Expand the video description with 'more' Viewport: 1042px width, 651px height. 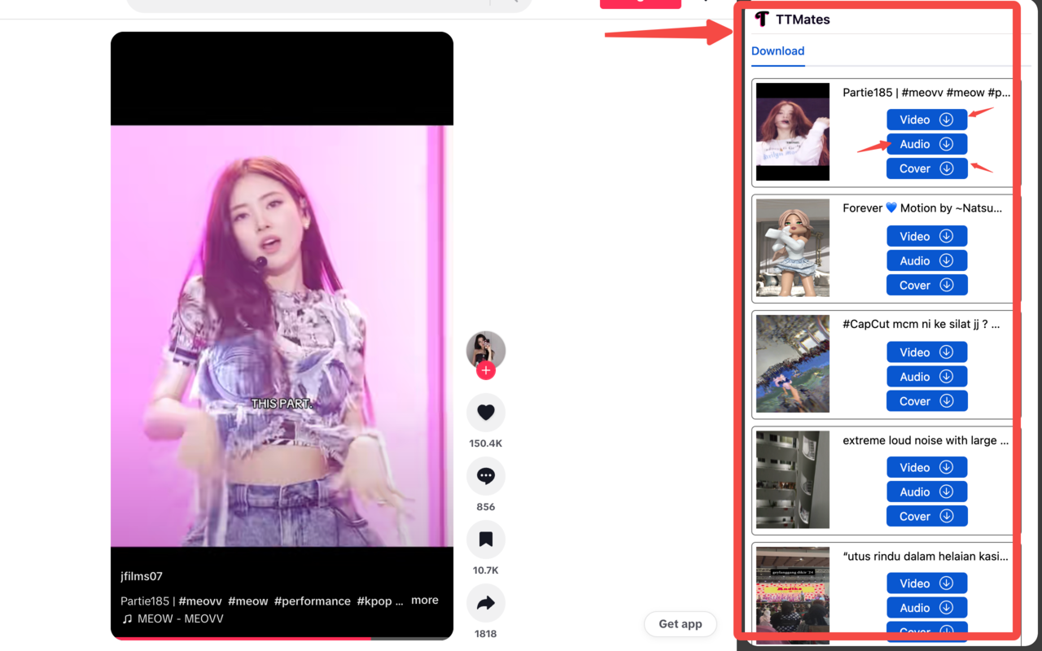click(x=424, y=600)
